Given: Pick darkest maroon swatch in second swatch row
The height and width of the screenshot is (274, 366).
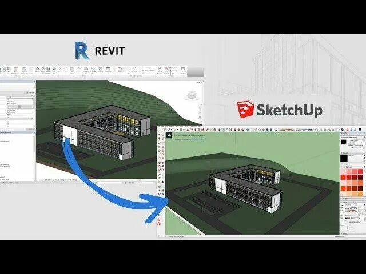Looking at the screenshot, I should 360,177.
